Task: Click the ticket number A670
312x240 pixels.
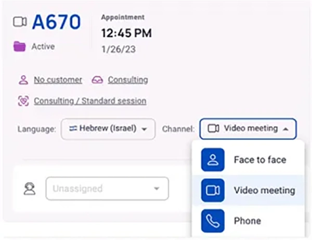Action: pos(57,22)
